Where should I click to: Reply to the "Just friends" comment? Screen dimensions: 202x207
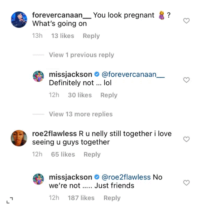[x=112, y=198]
